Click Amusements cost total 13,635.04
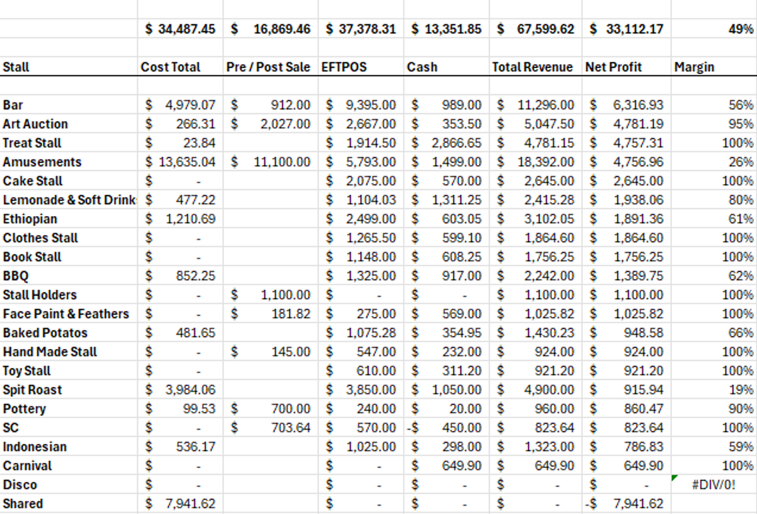 pos(180,162)
